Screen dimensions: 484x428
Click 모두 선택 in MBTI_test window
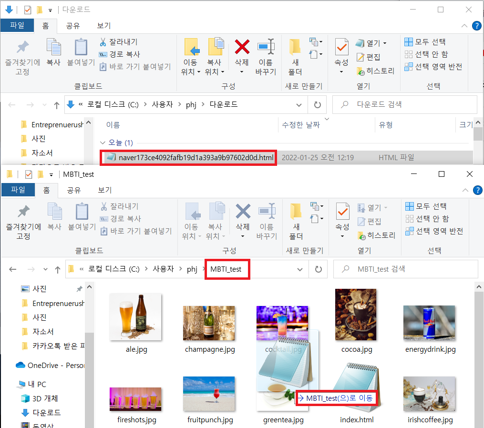click(426, 206)
